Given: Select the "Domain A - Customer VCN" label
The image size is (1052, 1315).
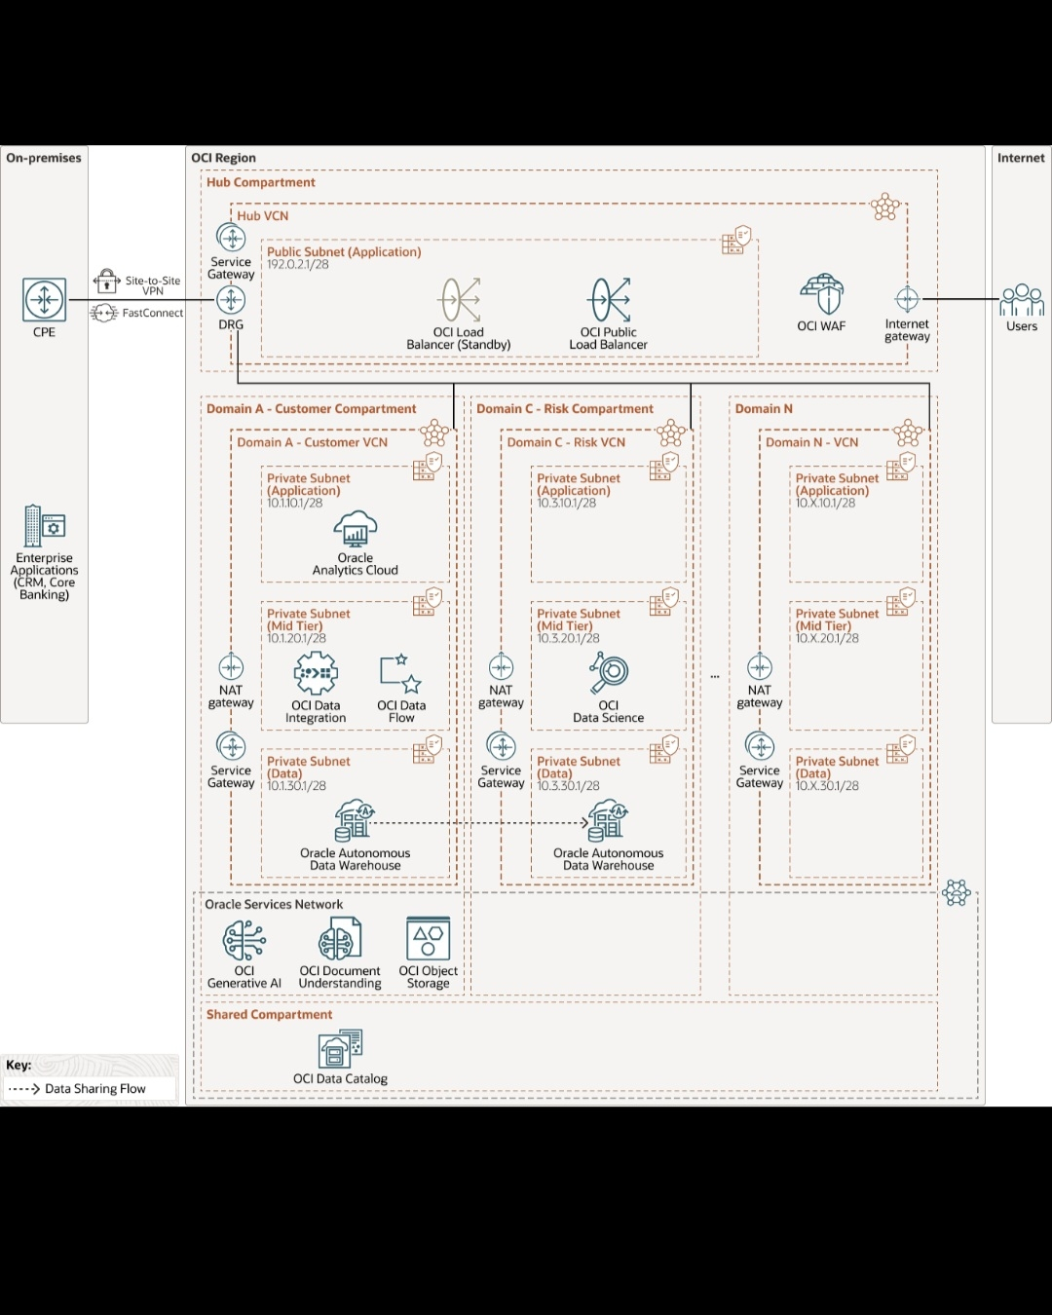Looking at the screenshot, I should (x=313, y=442).
